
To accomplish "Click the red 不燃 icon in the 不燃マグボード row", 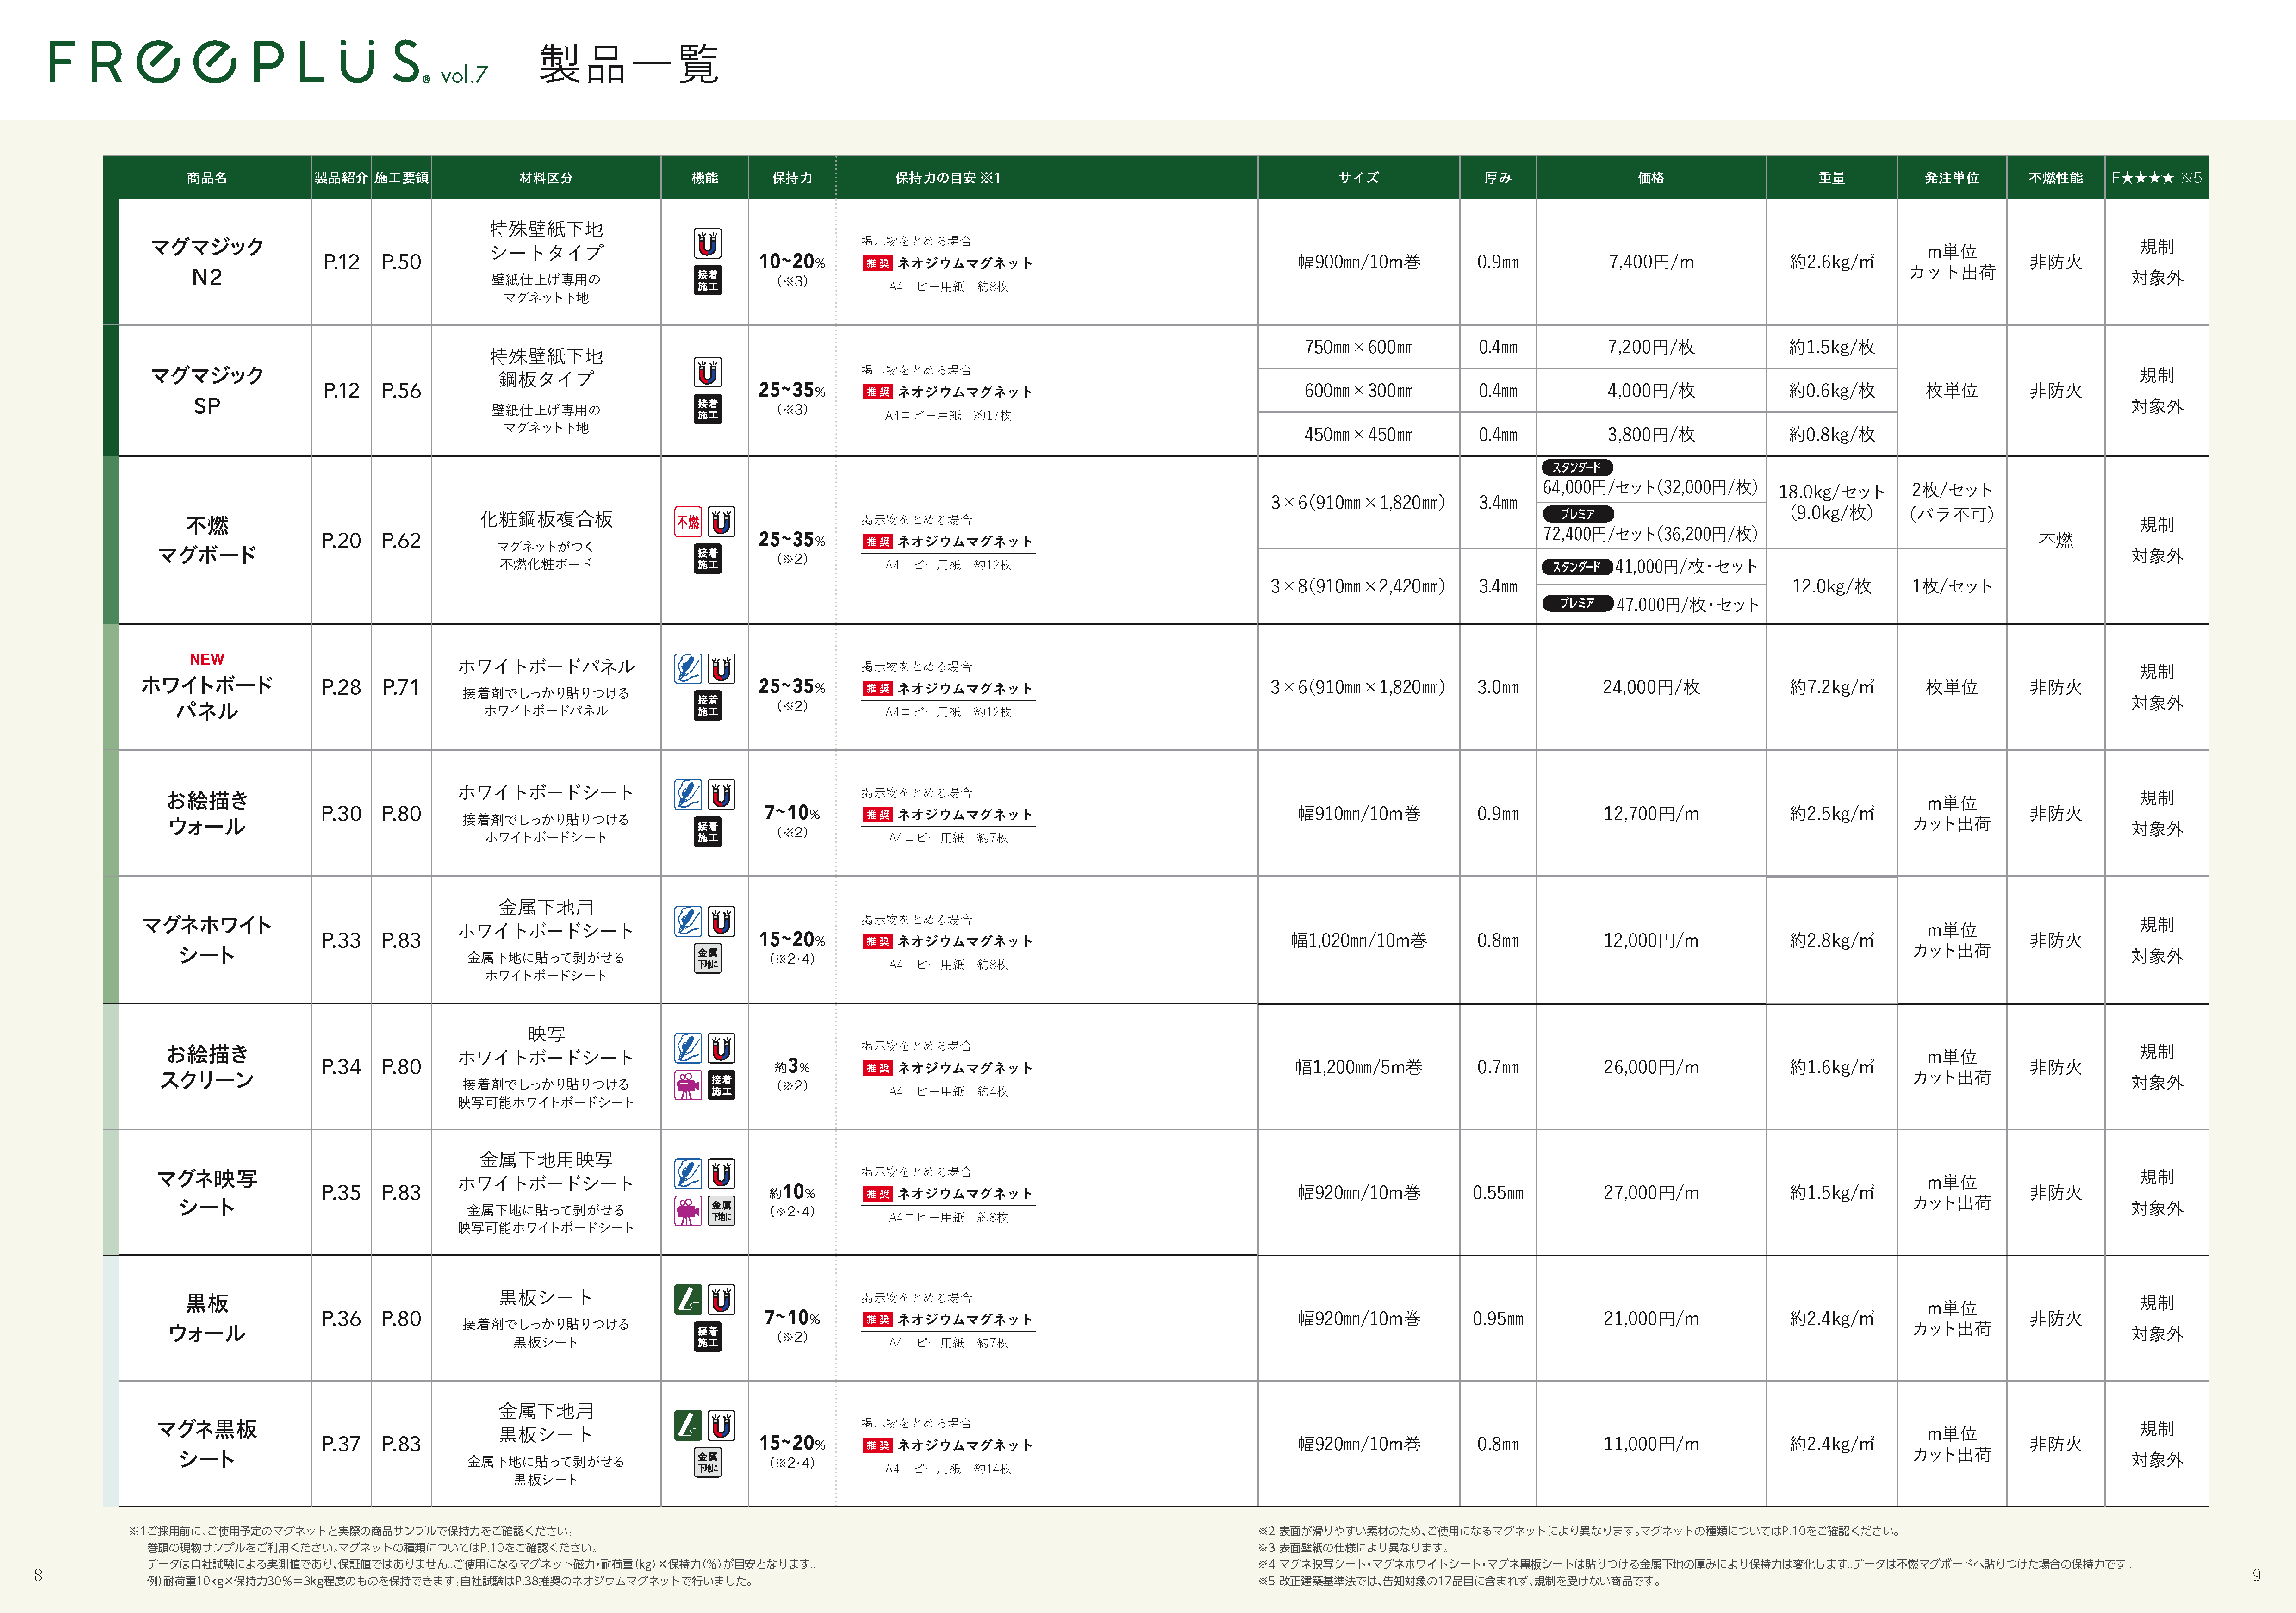I will (688, 521).
